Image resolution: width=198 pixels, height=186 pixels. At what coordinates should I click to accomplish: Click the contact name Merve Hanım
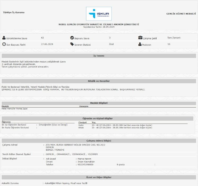pos(85,159)
